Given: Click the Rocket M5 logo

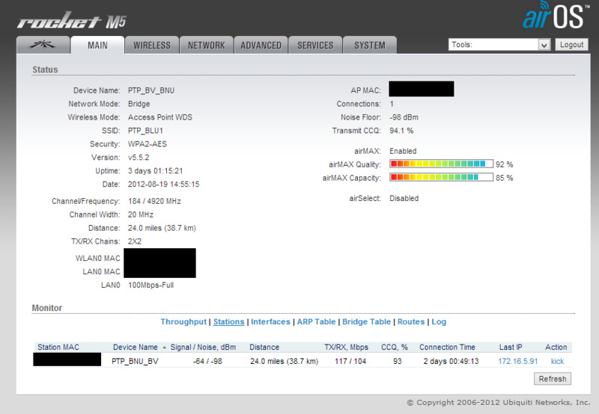Looking at the screenshot, I should 72,21.
